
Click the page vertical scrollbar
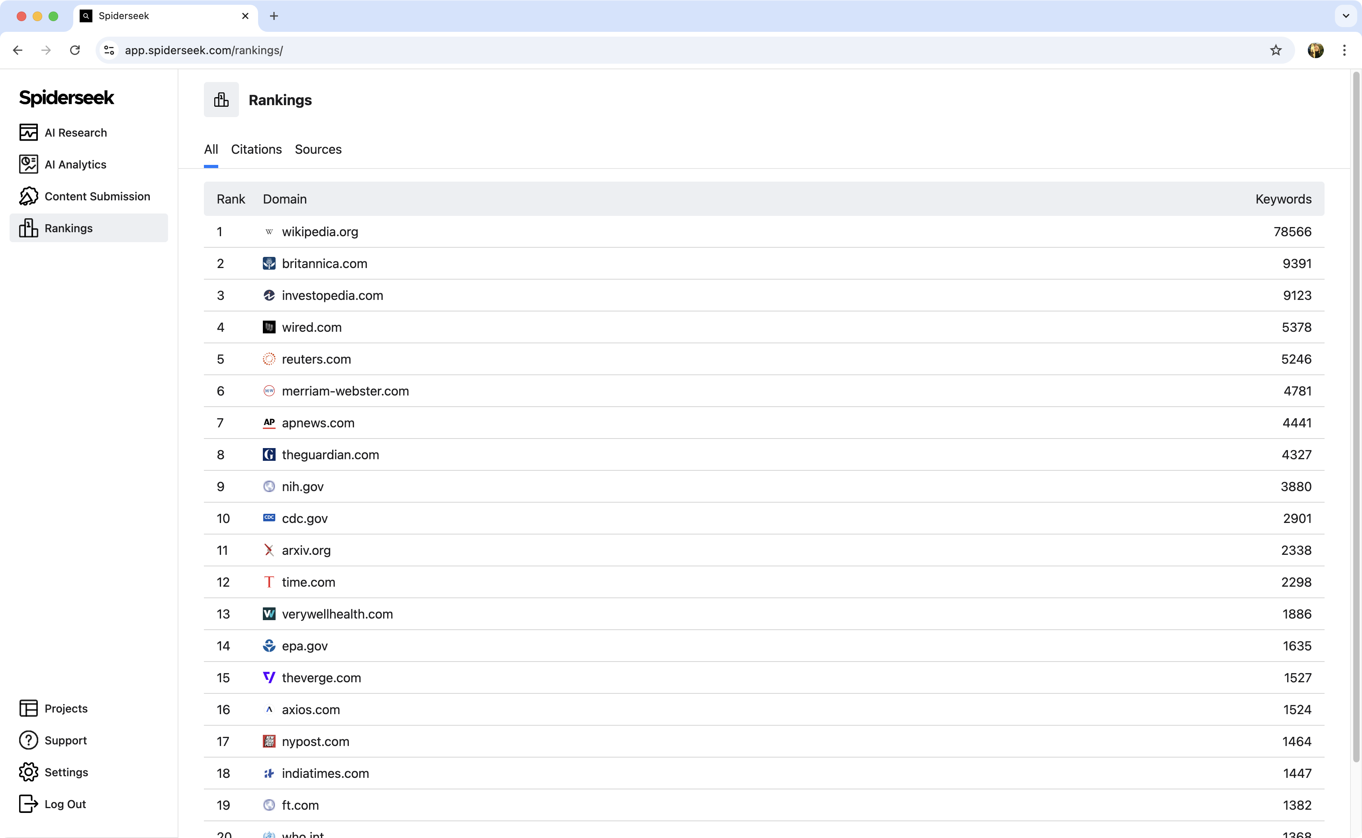pos(1356,417)
